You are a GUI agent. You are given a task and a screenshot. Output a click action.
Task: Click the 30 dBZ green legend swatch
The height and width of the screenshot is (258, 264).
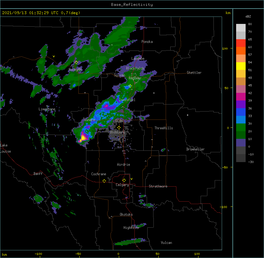point(241,127)
